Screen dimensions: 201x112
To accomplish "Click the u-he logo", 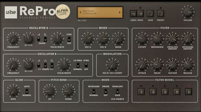I will (x=11, y=12).
